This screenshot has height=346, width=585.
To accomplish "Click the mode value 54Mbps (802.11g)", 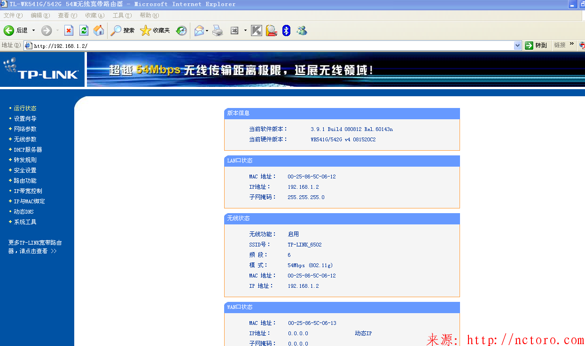I will pos(310,265).
